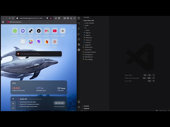Image resolution: width=170 pixels, height=127 pixels.
Task: Select Rewards triangle card tab
Action: (13, 103)
